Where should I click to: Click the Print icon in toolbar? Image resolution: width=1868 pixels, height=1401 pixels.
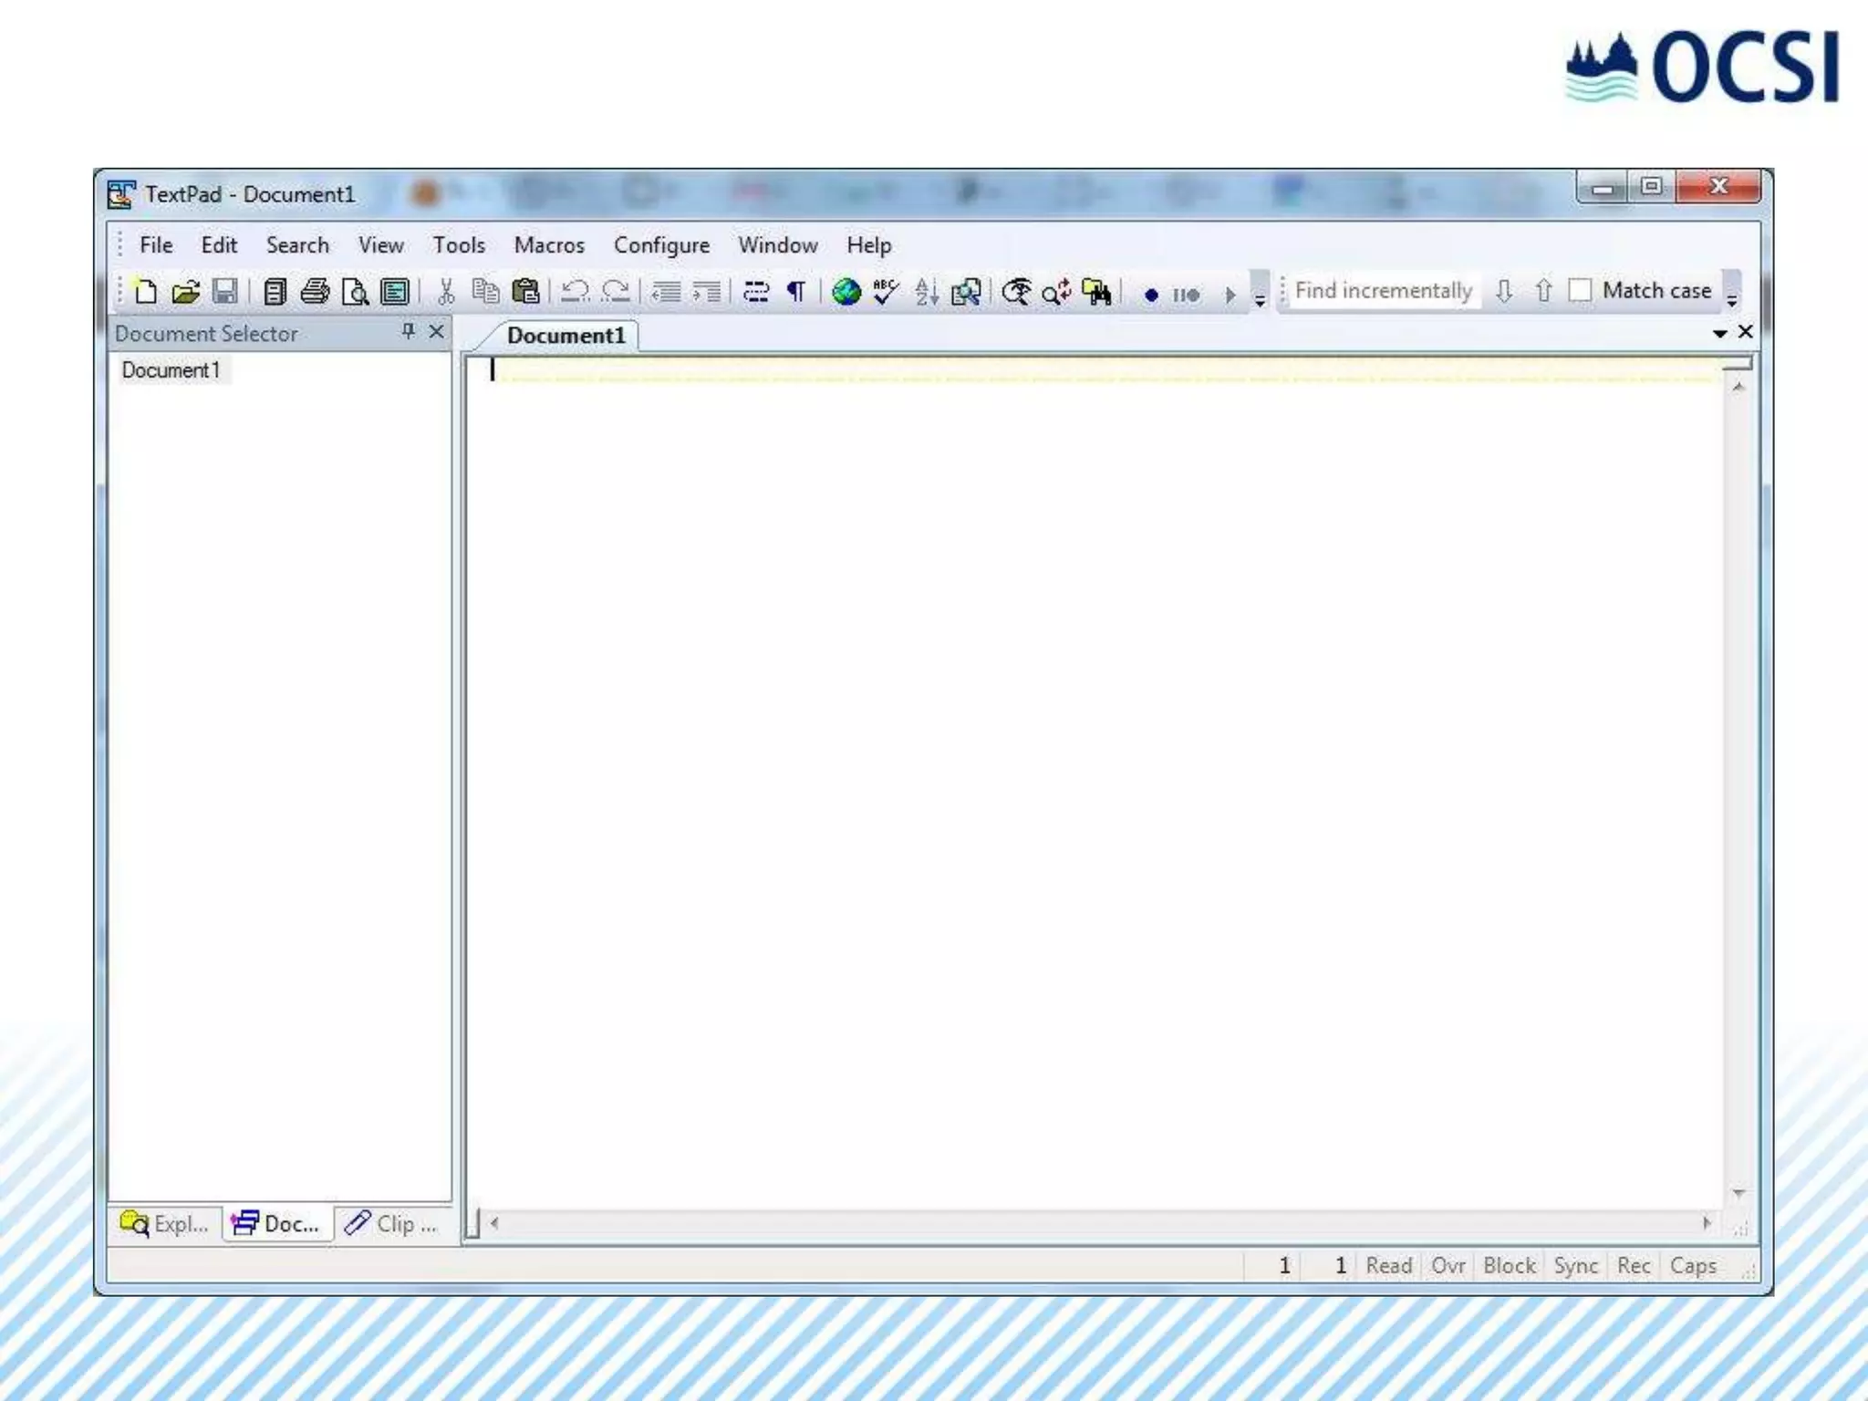point(315,292)
